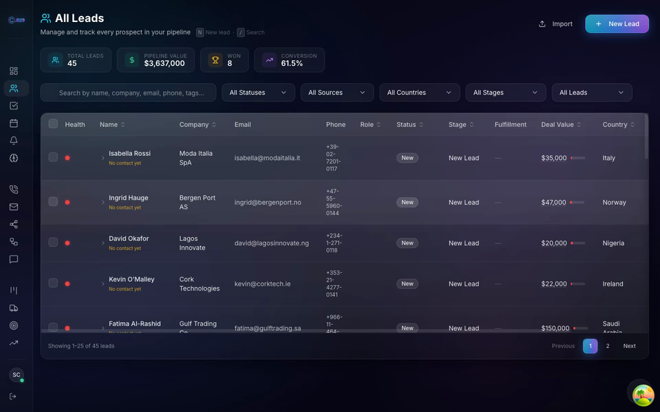This screenshot has width=660, height=412.
Task: Open the Import option at the top
Action: (x=555, y=23)
